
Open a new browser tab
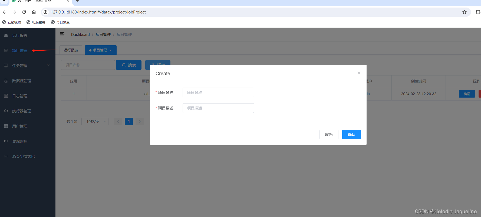[78, 1]
